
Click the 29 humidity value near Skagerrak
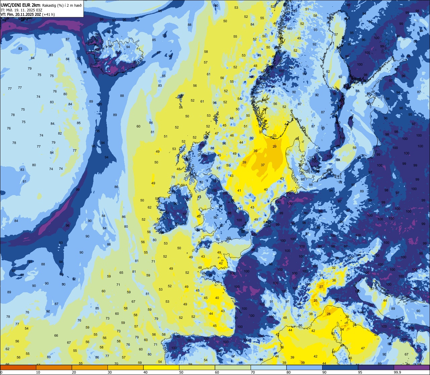pos(274,147)
